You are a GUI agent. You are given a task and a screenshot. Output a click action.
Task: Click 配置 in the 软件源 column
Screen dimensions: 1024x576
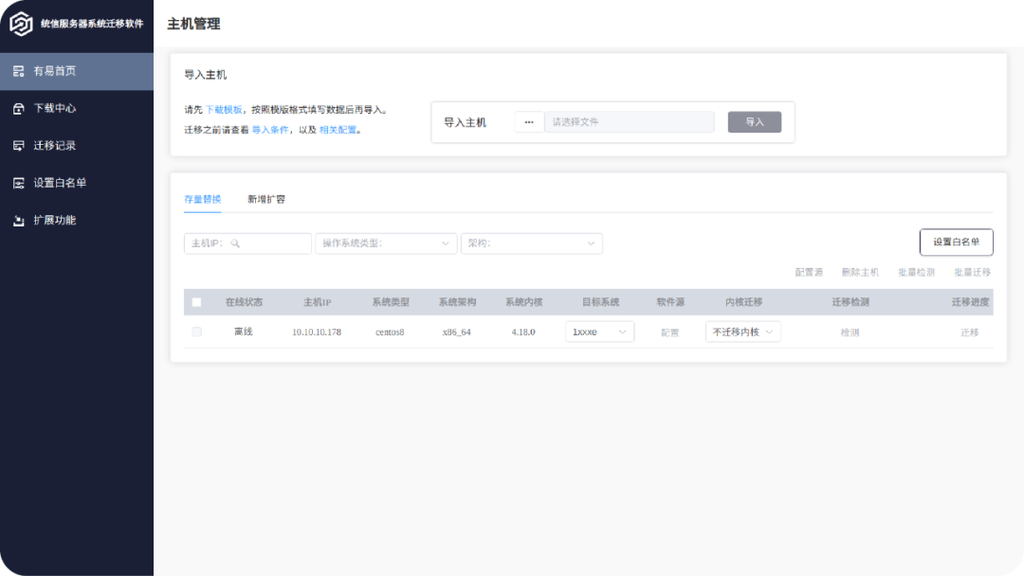pyautogui.click(x=670, y=333)
